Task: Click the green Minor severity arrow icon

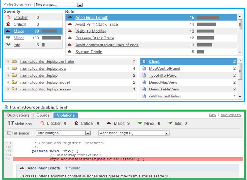Action: (8, 38)
